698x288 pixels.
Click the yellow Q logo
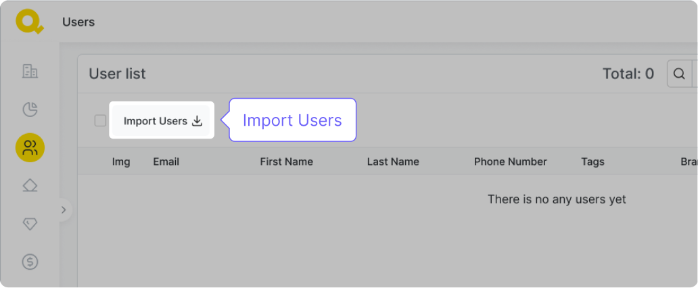tap(30, 22)
